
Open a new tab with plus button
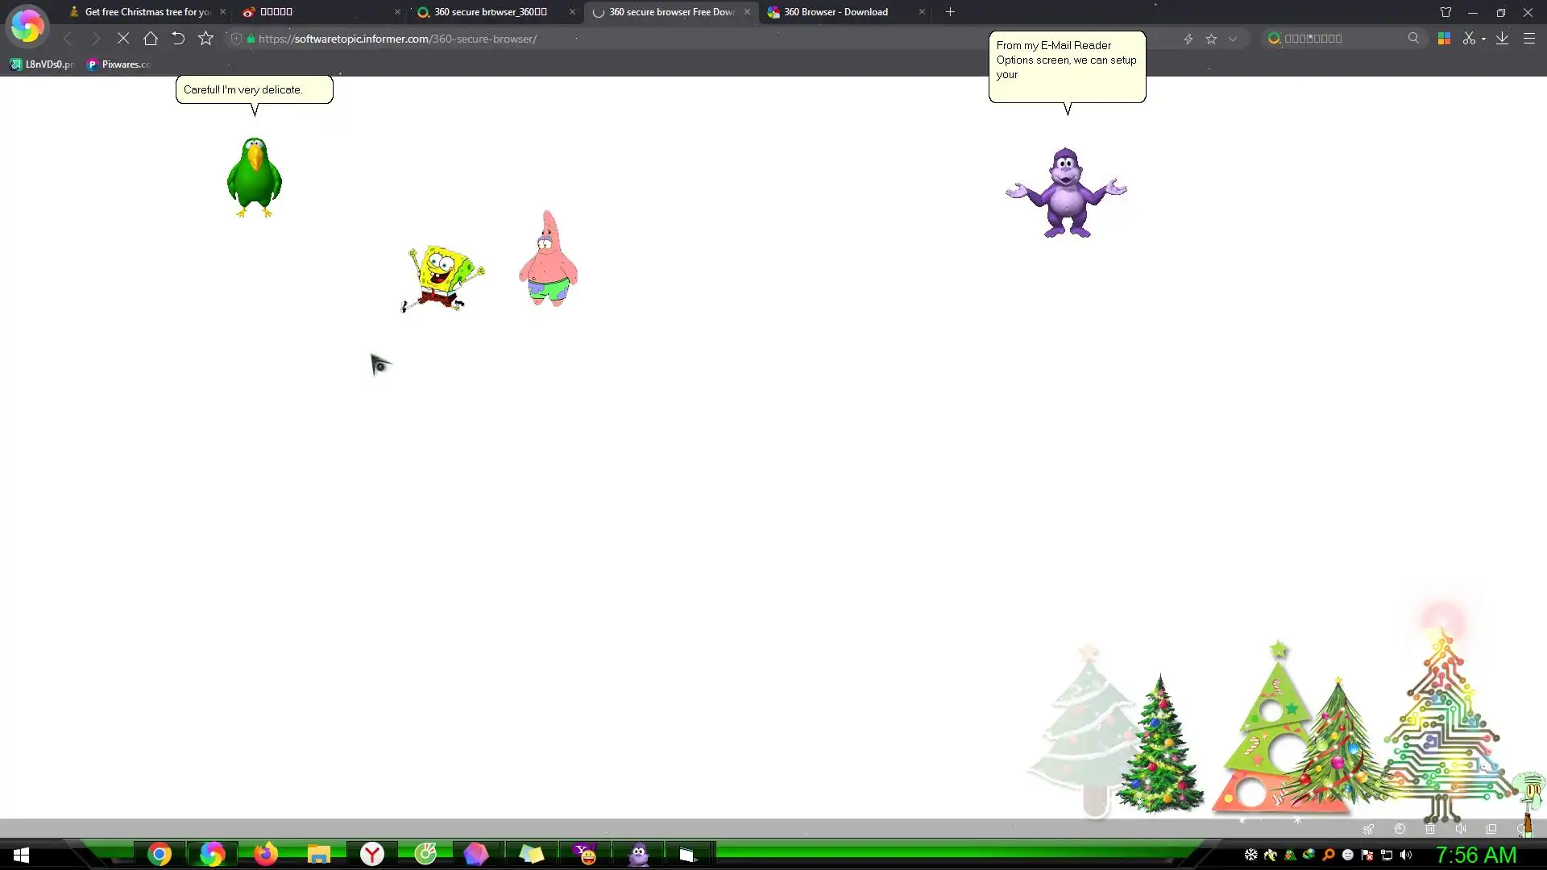tap(950, 12)
